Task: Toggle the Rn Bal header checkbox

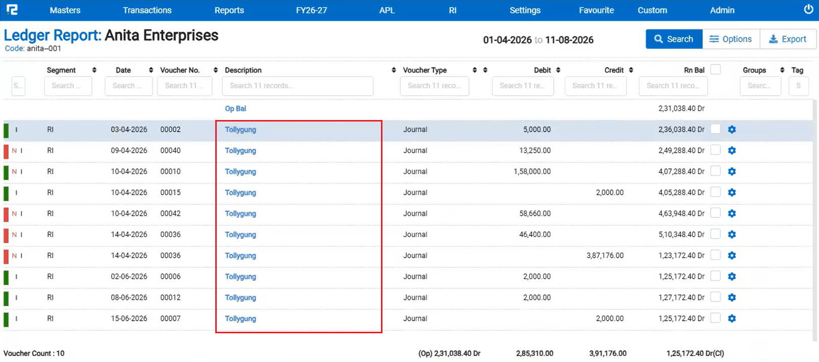Action: [715, 70]
